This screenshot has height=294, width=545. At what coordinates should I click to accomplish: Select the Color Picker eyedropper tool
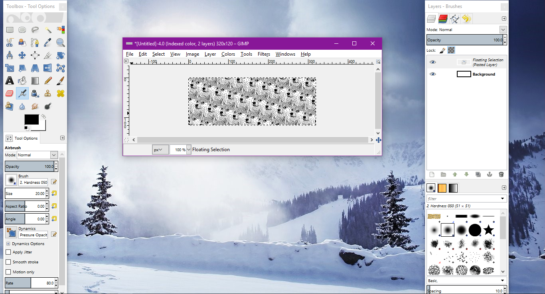(48, 43)
